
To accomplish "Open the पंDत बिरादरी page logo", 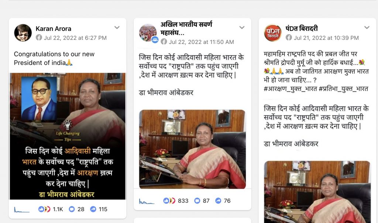I will coord(273,33).
